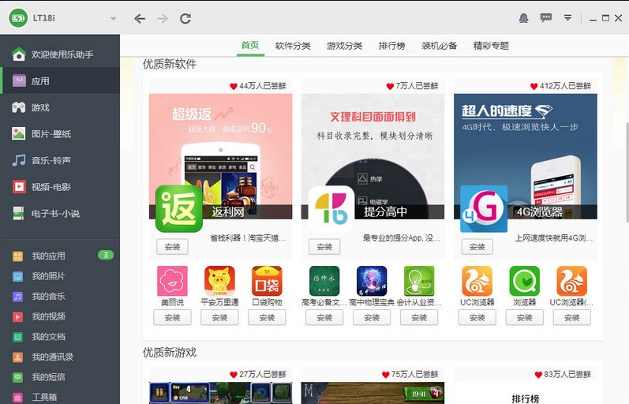Switch to the 装机必备 tab

point(440,46)
